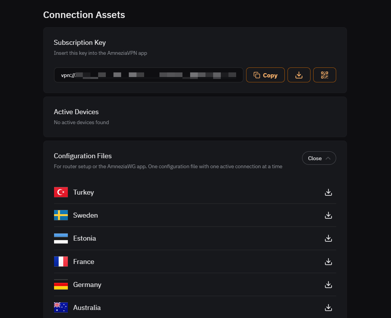The width and height of the screenshot is (391, 318).
Task: Select the Germany country label
Action: click(87, 285)
